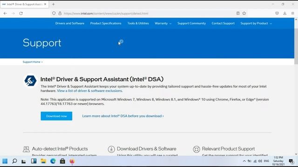The height and width of the screenshot is (167, 298).
Task: Click the page scrollbar down arrow
Action: tap(296, 154)
